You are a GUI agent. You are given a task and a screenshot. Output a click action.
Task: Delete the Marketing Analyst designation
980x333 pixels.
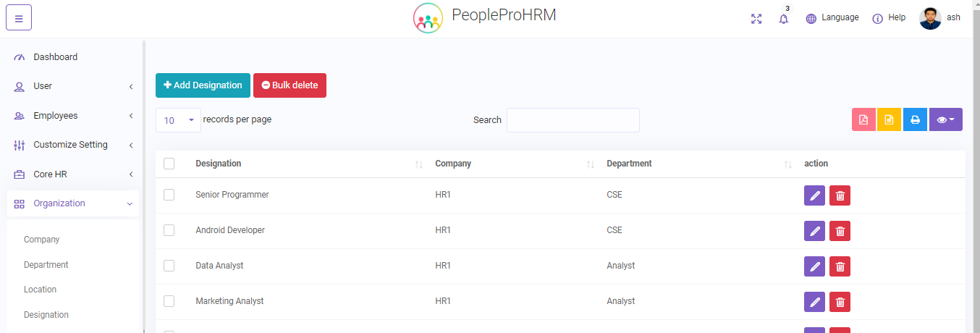coord(840,302)
